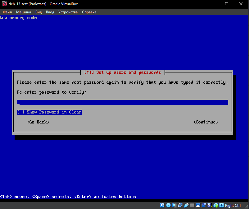This screenshot has width=249, height=209.
Task: Click the optical disc status icon
Action: 168,205
